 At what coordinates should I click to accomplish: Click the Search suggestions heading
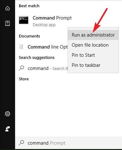coord(37,58)
